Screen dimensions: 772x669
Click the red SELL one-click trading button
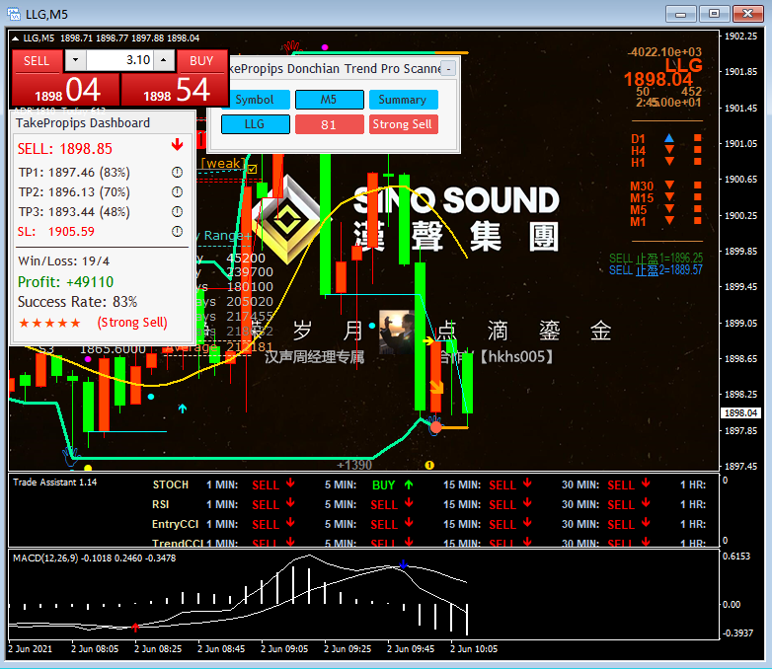pyautogui.click(x=37, y=61)
